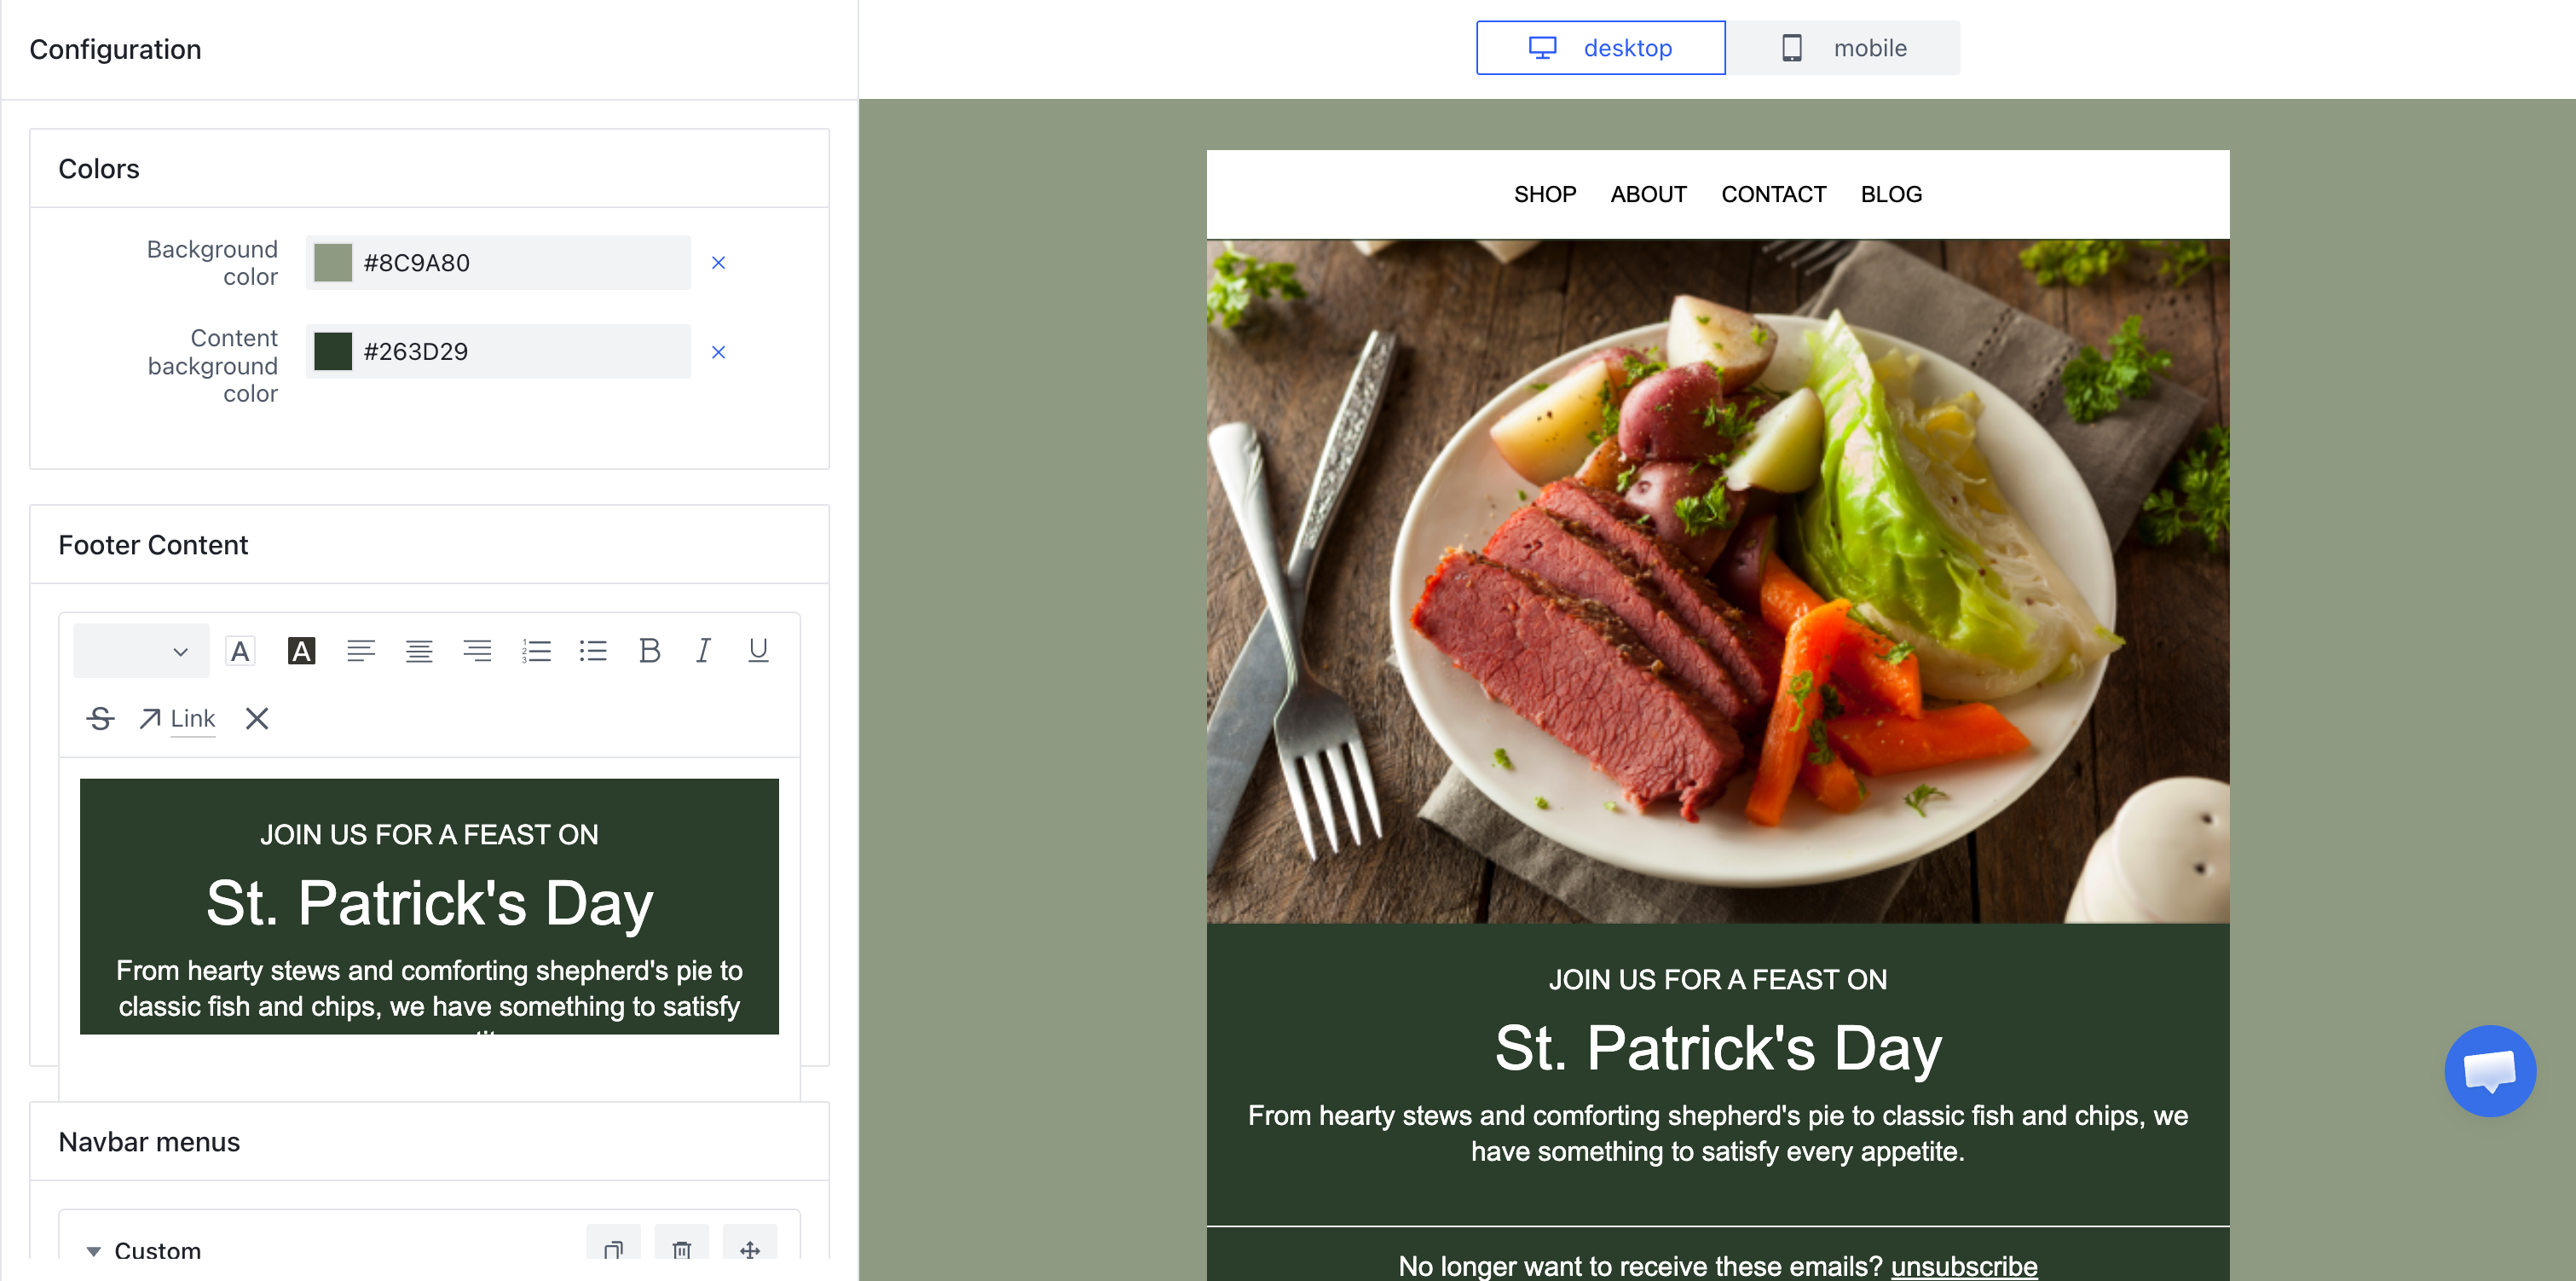The height and width of the screenshot is (1281, 2576).
Task: Edit the #263D29 color field
Action: [498, 352]
